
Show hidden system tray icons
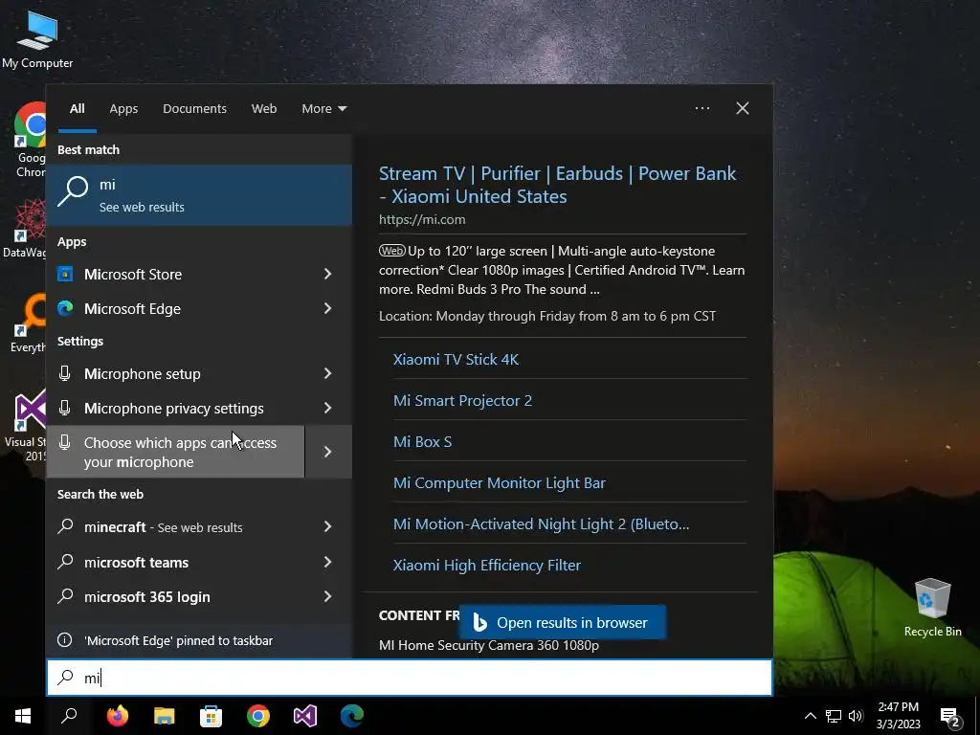(810, 716)
